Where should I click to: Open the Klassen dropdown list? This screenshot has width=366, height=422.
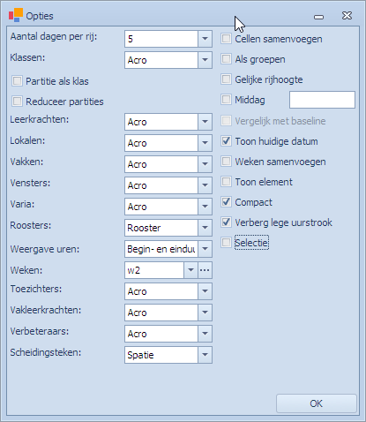(x=205, y=60)
